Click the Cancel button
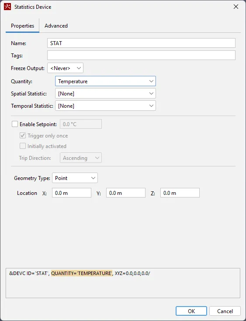Screen dimensions: 246x321 [x=225, y=311]
